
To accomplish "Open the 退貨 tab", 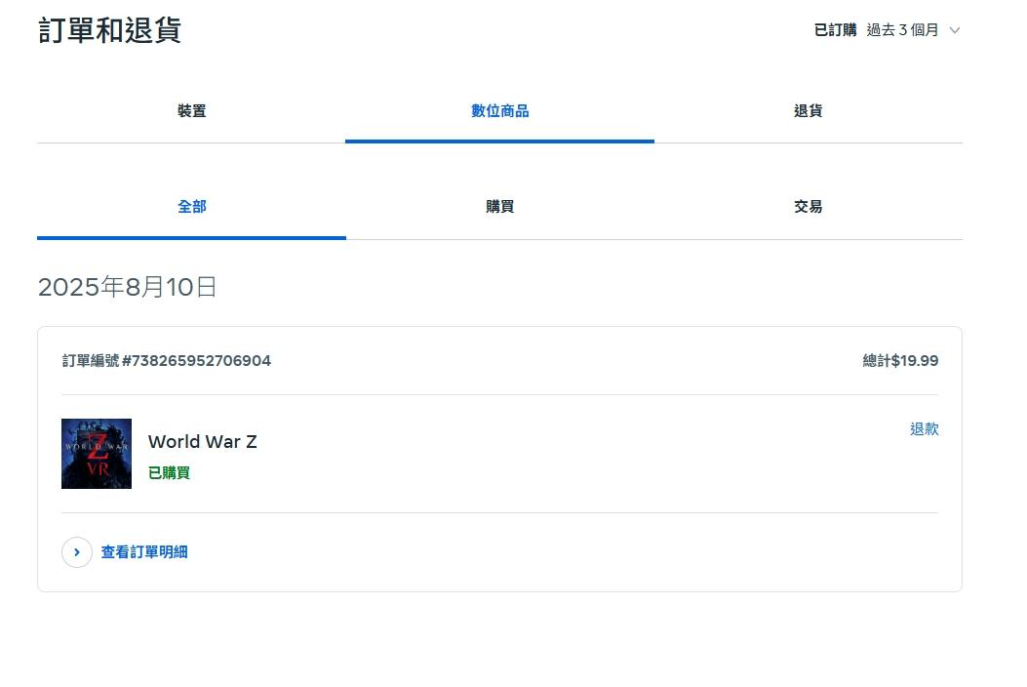I will pyautogui.click(x=808, y=111).
